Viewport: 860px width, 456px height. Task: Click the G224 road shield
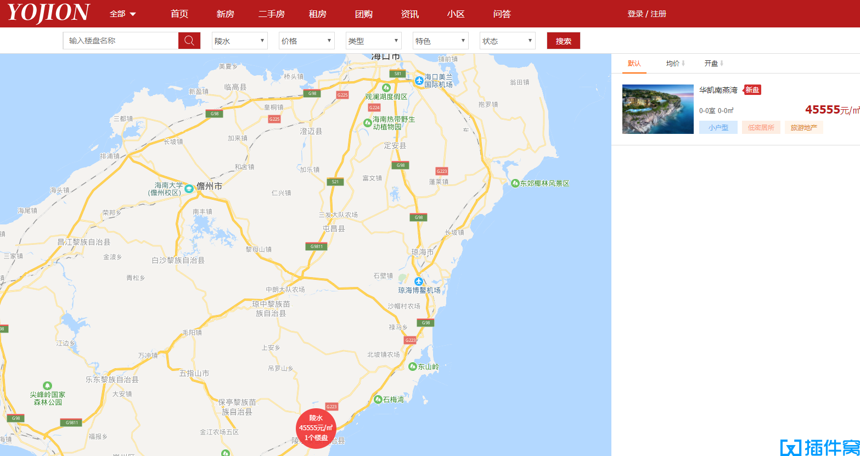point(374,108)
